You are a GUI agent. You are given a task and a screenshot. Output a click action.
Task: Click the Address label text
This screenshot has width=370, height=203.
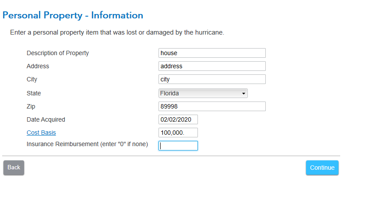point(38,66)
